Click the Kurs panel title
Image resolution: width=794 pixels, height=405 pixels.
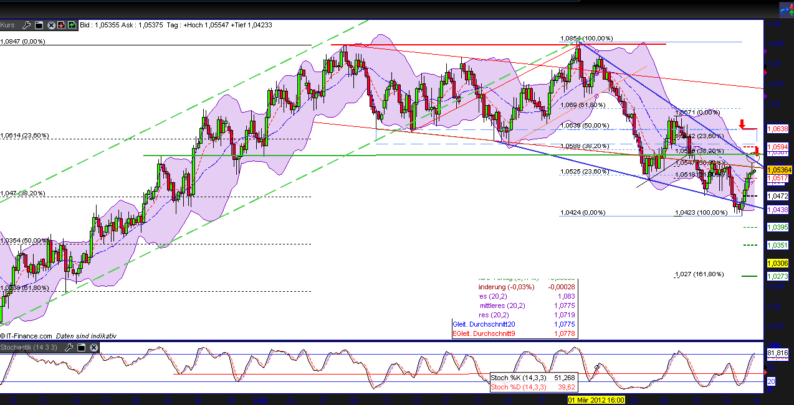click(7, 25)
